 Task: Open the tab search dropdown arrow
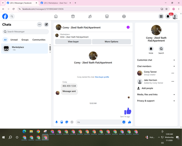point(3,3)
